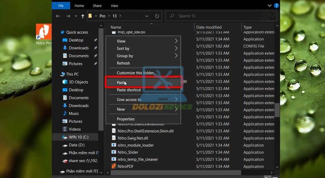This screenshot has height=178, width=325.
Task: Select Properties in the context menu
Action: tap(126, 119)
